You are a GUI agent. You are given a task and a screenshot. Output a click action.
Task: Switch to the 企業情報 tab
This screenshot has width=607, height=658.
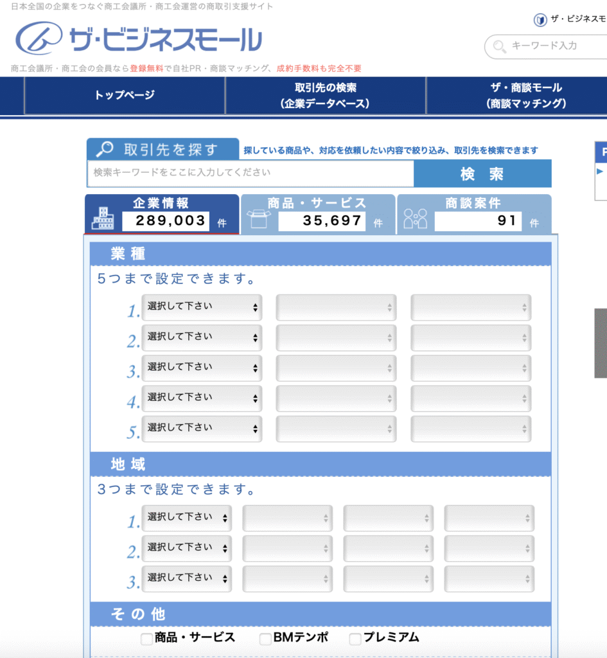pyautogui.click(x=162, y=214)
